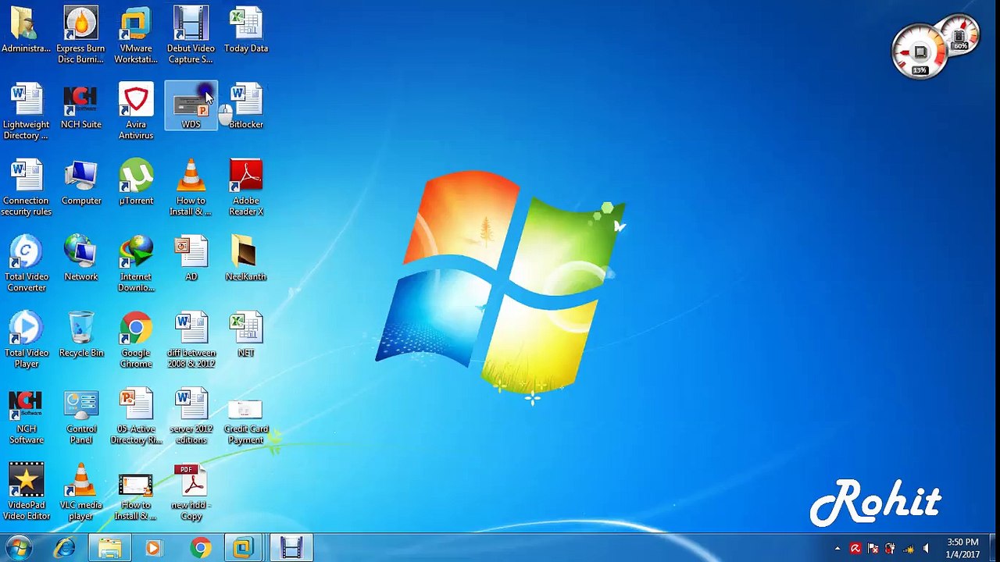Viewport: 1000px width, 562px height.
Task: Open Windows Media Player from the taskbar
Action: [154, 548]
